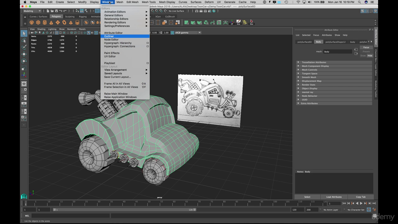The image size is (398, 224).
Task: Toggle the auto keyframe button
Action: click(369, 210)
